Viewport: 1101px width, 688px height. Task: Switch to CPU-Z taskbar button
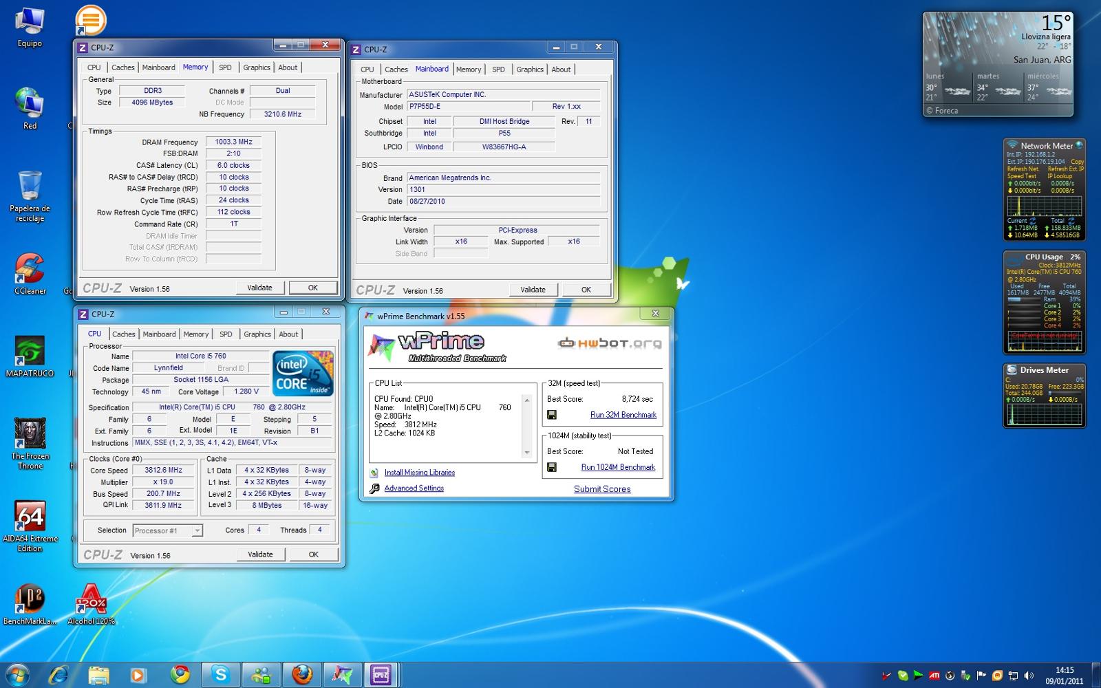[x=381, y=675]
